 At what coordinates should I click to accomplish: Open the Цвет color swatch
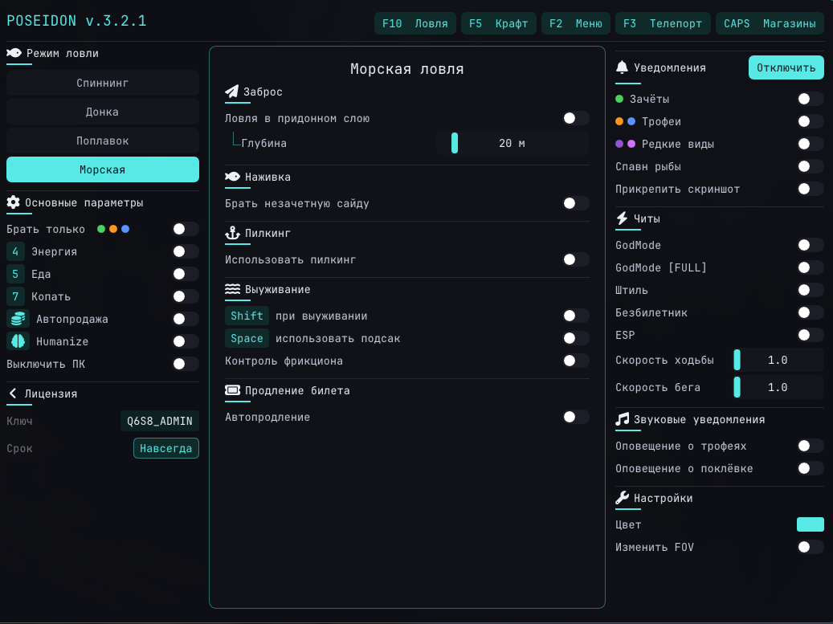pos(811,524)
